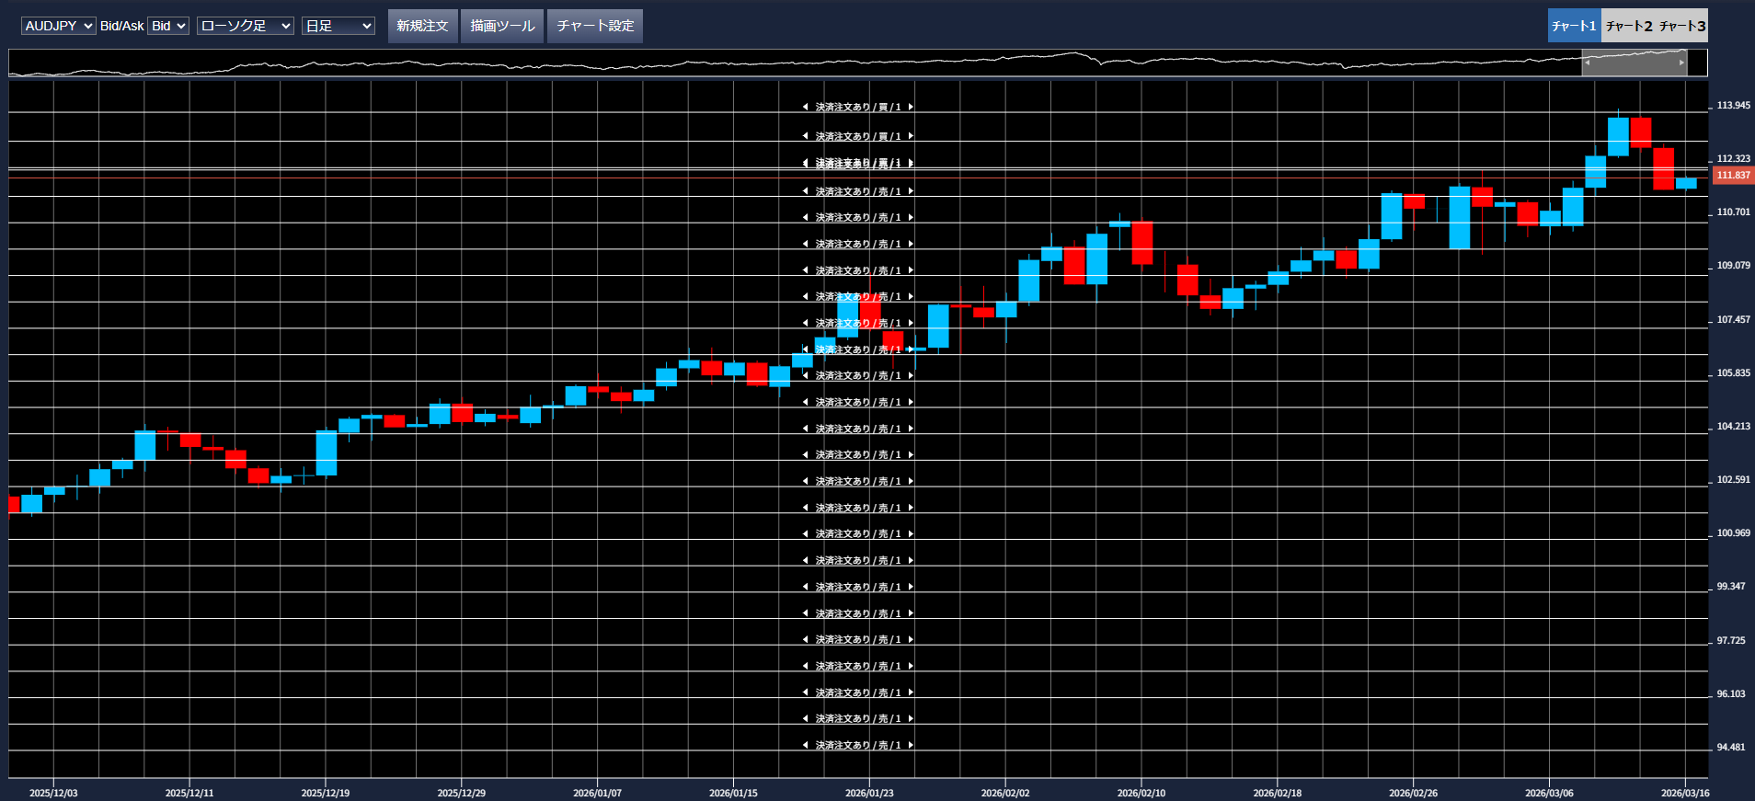Switch to the チャート2 tab
Screen dimensions: 1755x801
[x=1628, y=26]
